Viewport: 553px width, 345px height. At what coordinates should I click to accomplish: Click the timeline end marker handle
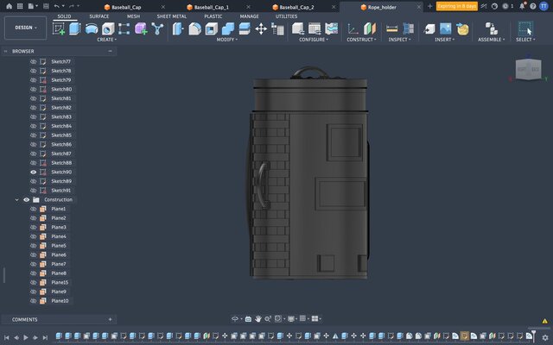(x=534, y=335)
